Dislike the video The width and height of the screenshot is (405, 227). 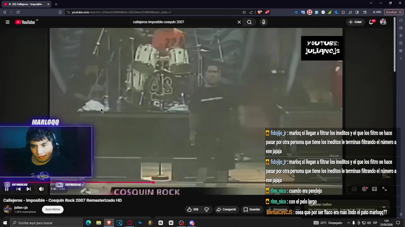pyautogui.click(x=207, y=209)
